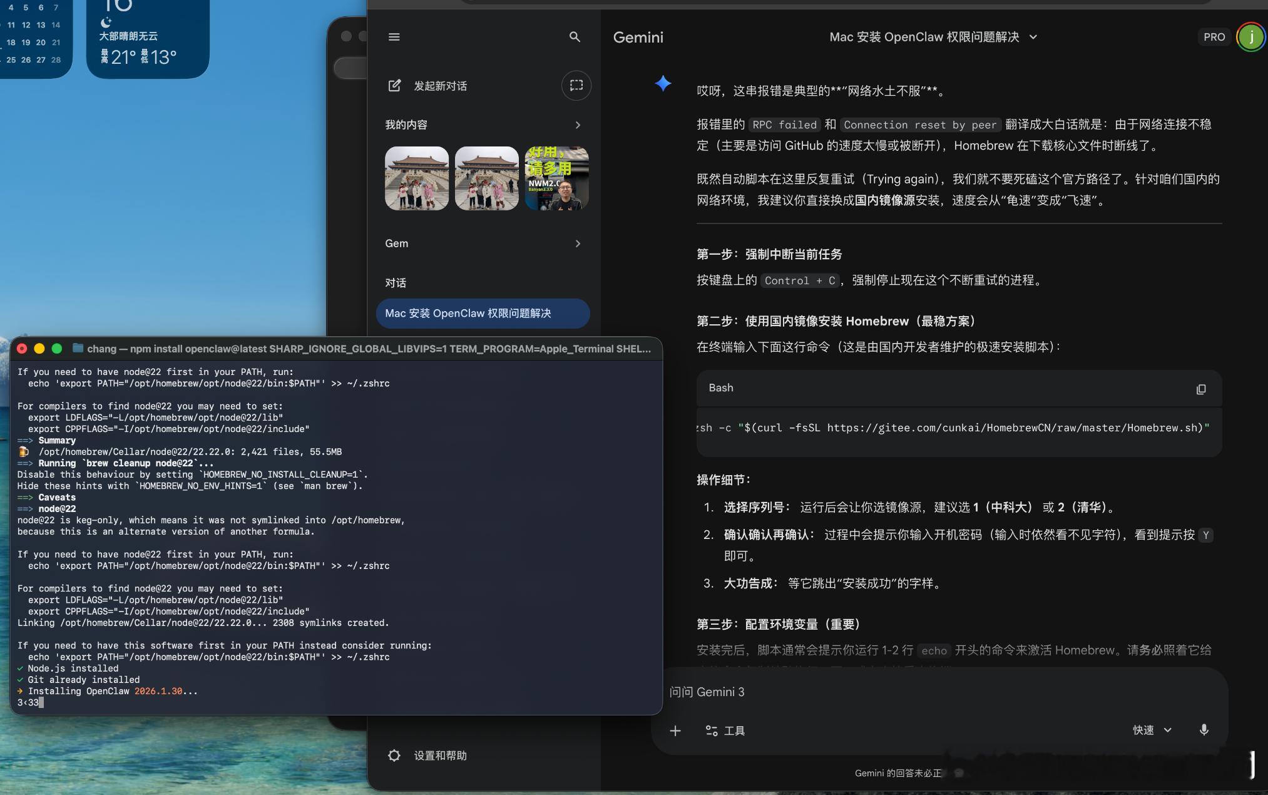Screen dimensions: 1268x795
Task: Expand the 我的内容 section chevron
Action: pos(578,125)
